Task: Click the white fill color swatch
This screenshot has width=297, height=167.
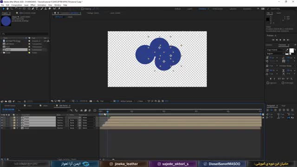Action: (x=291, y=51)
